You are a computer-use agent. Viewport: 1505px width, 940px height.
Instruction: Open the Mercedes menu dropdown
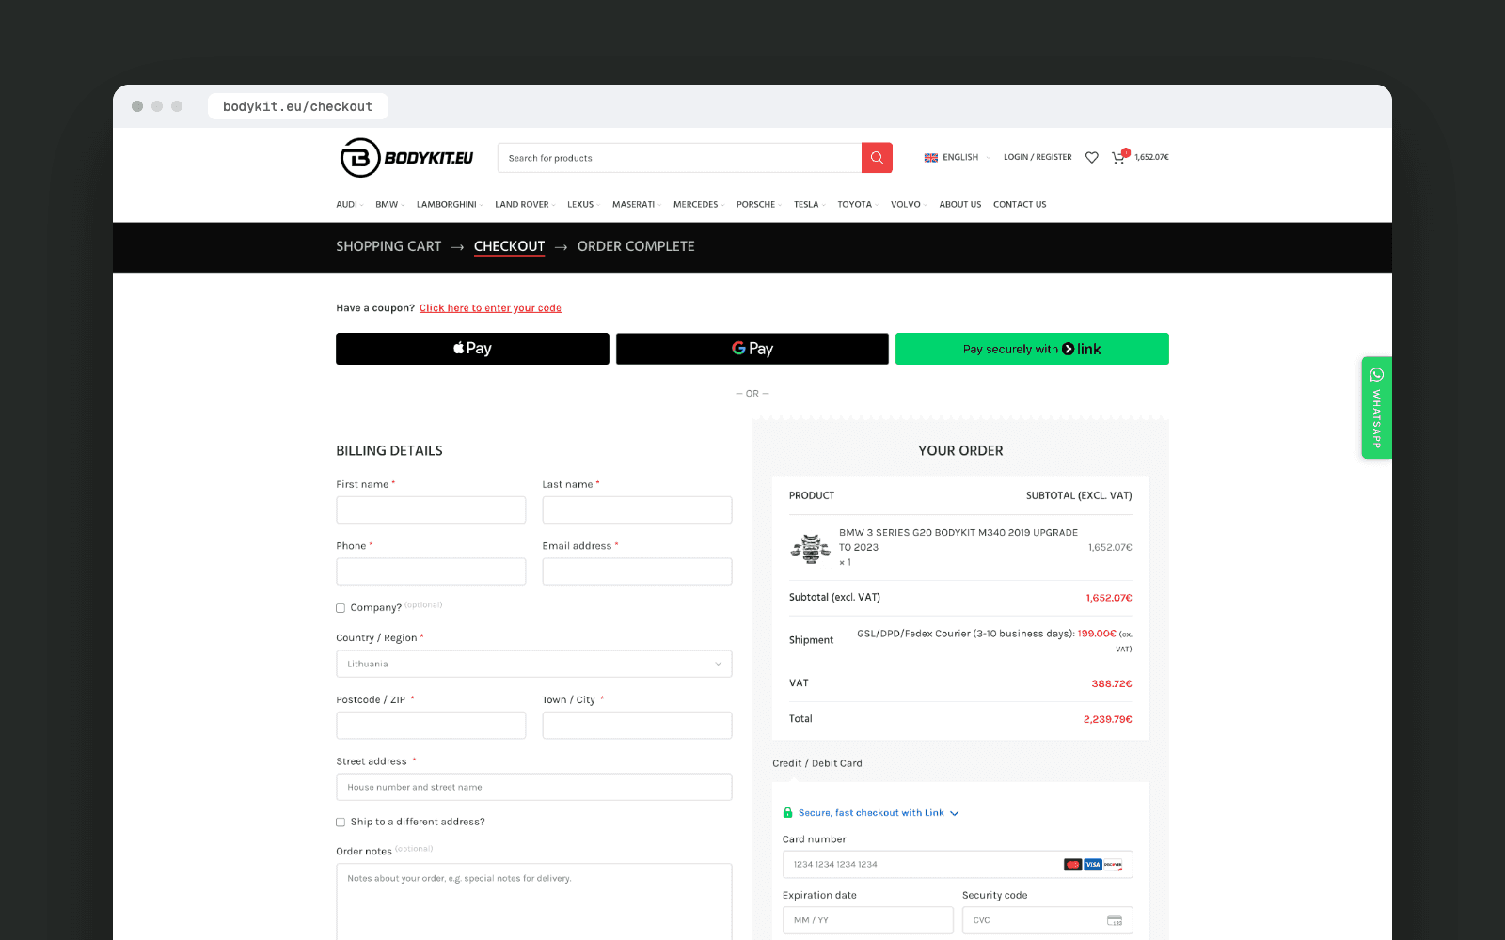tap(698, 204)
